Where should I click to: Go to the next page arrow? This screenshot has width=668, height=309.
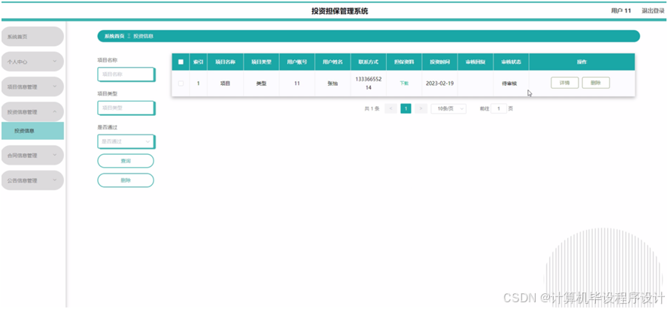coord(421,108)
